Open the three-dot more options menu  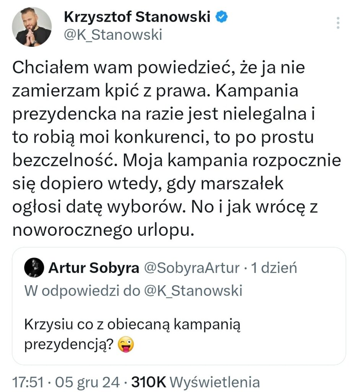[338, 23]
